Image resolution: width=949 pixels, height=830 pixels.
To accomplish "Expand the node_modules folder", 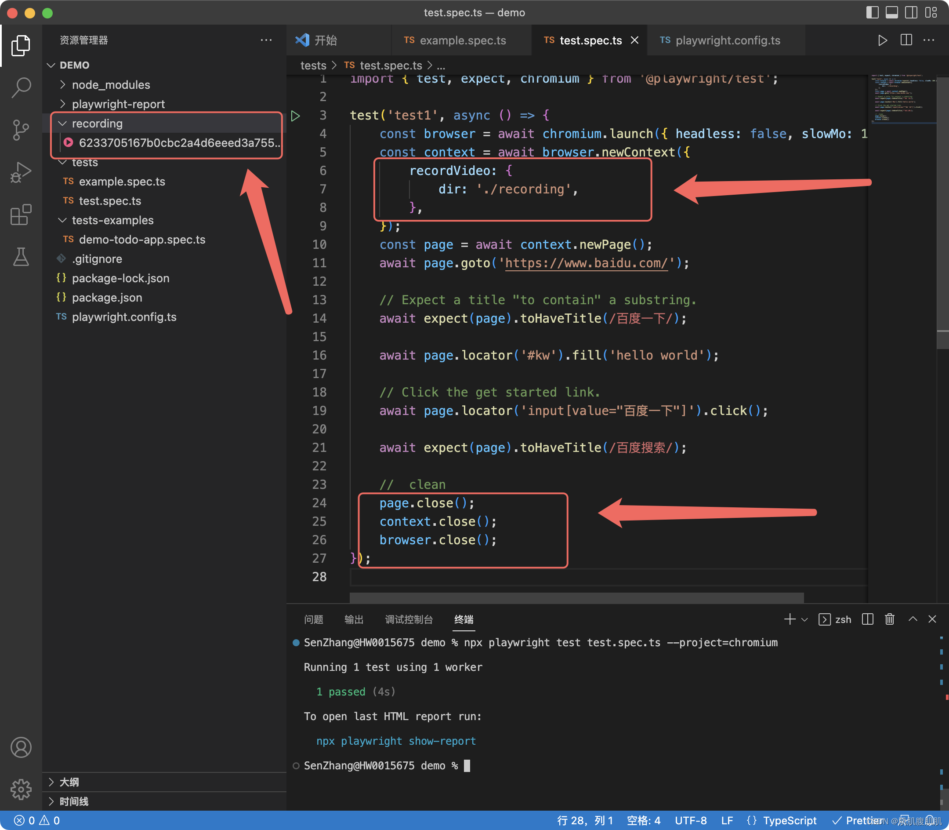I will point(164,85).
